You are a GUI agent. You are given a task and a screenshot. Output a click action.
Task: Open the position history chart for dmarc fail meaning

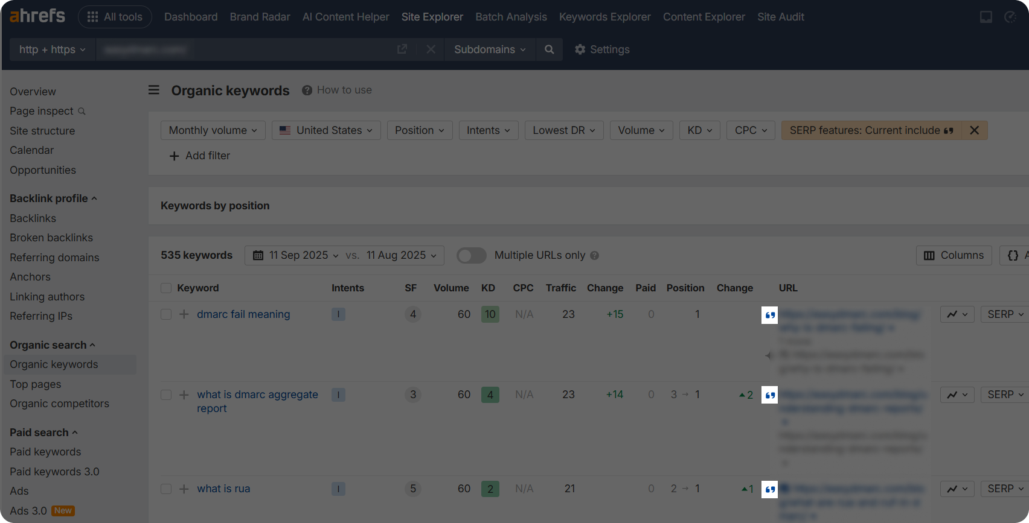coord(957,314)
